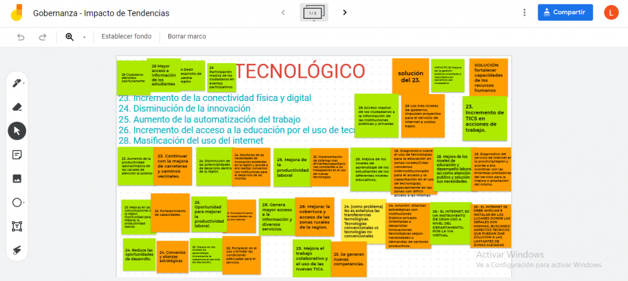Add a sticky note with the toolbar
This screenshot has height=281, width=628.
[17, 154]
